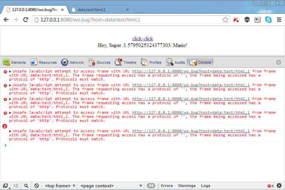Screen dimensions: 285x190
Task: Select the All console filter
Action: click(151, 186)
